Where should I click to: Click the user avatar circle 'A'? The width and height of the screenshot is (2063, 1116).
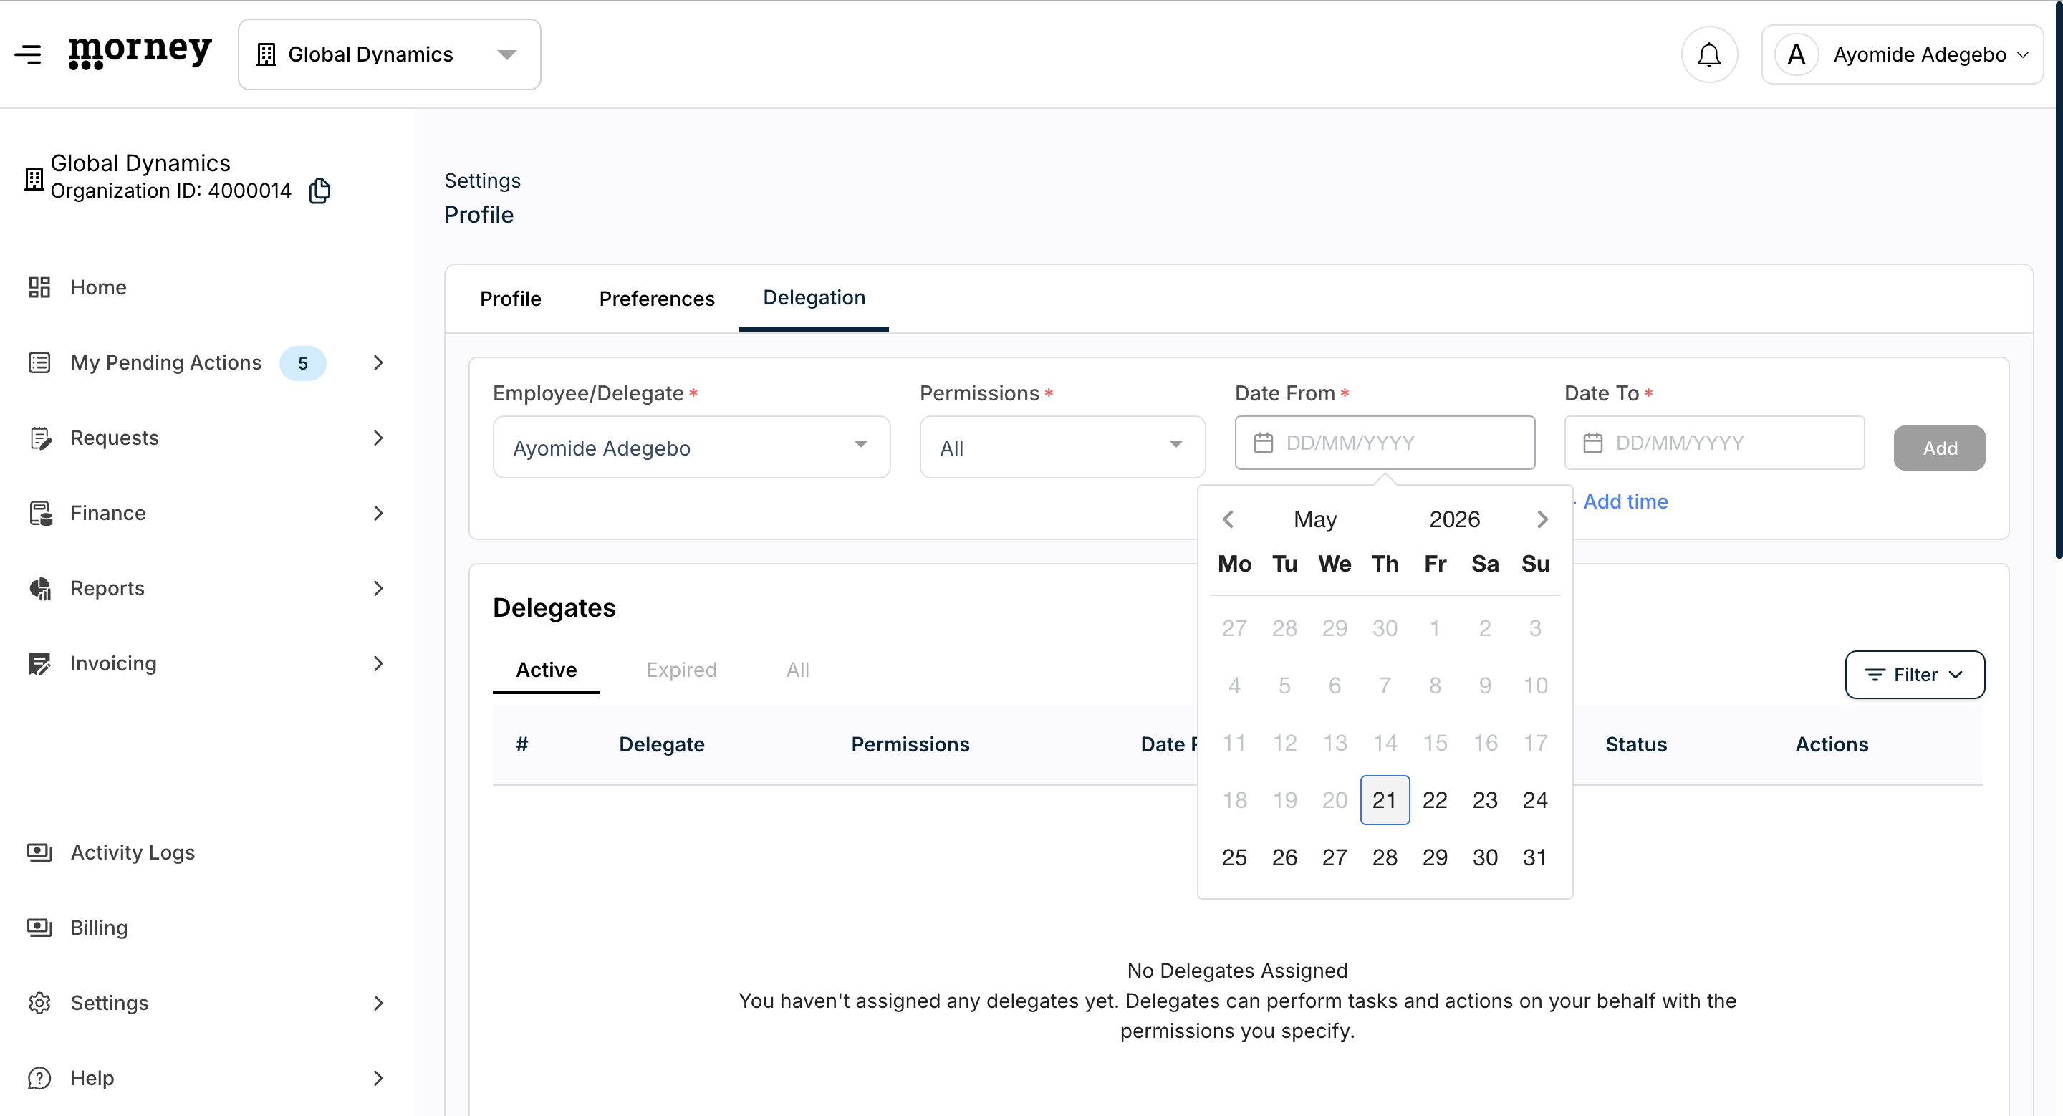coord(1797,54)
